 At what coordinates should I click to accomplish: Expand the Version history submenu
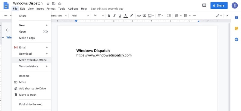[x=31, y=66]
